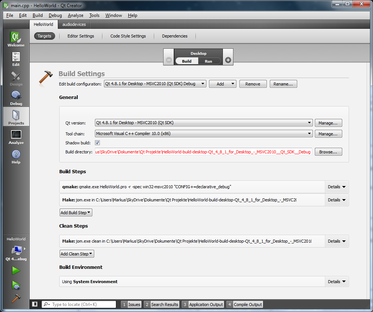Image resolution: width=373 pixels, height=312 pixels.
Task: Open the Welcome mode
Action: (x=16, y=39)
